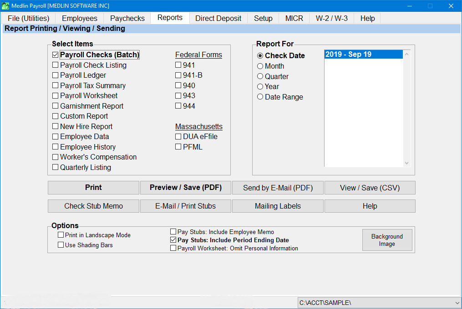Disable Pay Stubs: Include Period Ending Date

tap(173, 240)
